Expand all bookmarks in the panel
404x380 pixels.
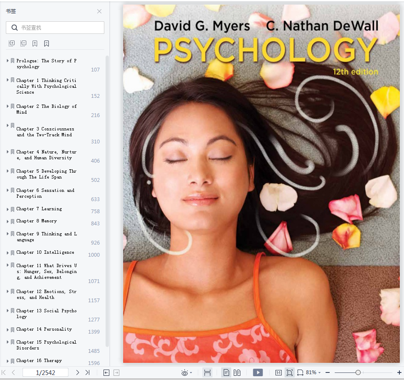pyautogui.click(x=12, y=43)
